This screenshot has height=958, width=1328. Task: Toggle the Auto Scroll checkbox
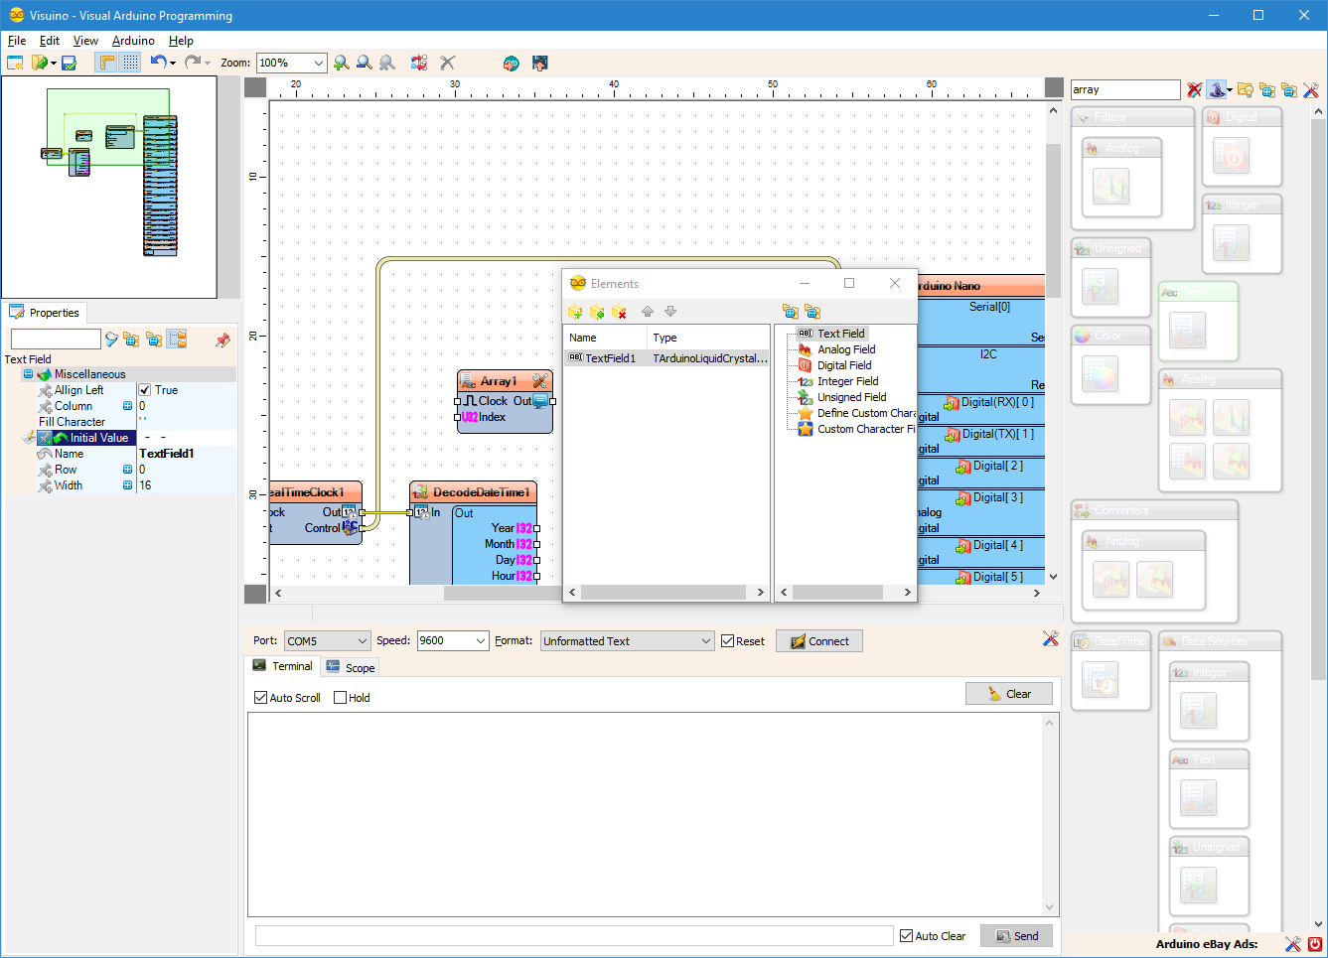(x=260, y=698)
